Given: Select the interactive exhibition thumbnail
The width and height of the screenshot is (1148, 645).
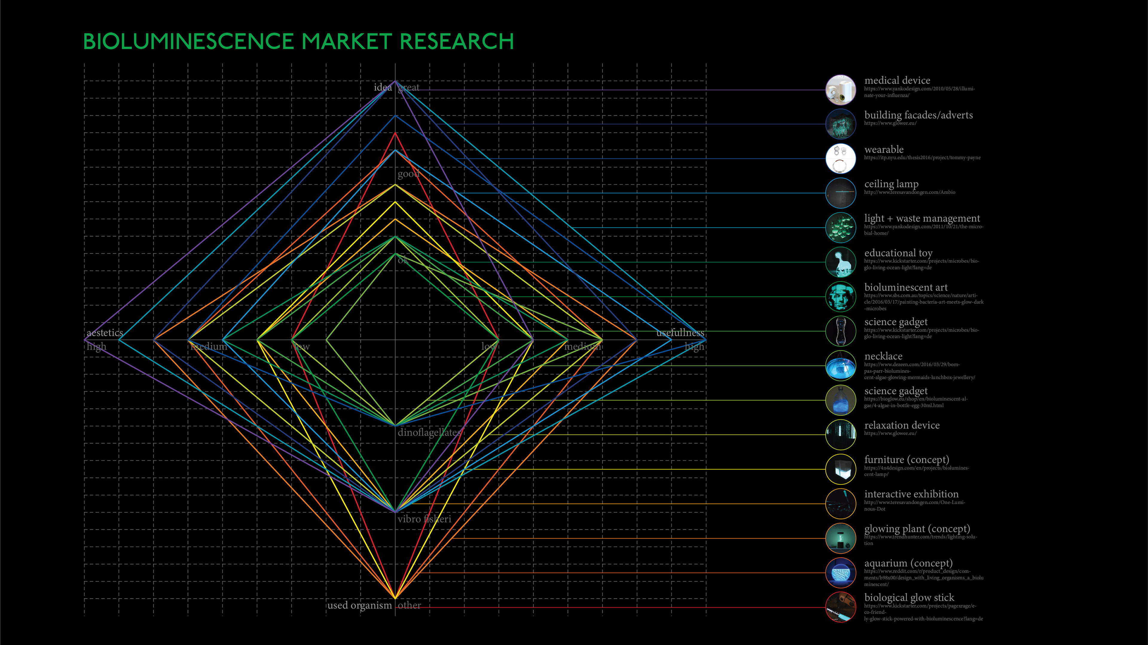Looking at the screenshot, I should (840, 504).
